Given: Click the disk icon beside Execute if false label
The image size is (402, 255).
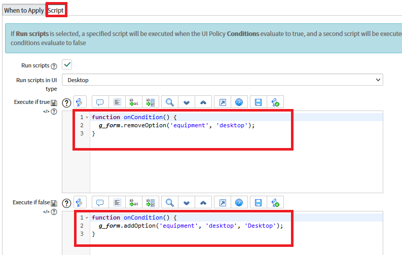Looking at the screenshot, I should click(x=54, y=203).
